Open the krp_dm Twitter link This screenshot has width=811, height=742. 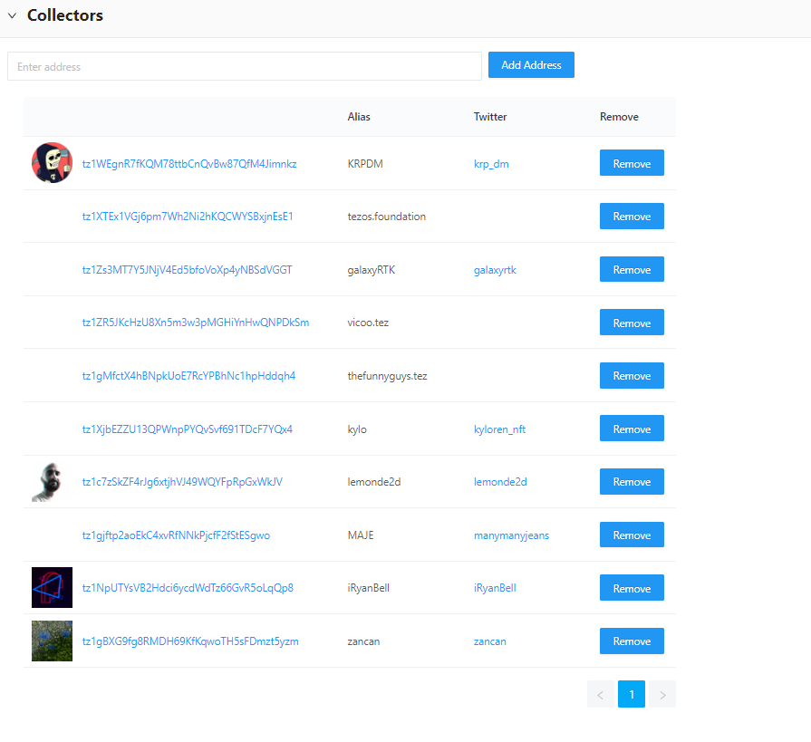pos(491,164)
